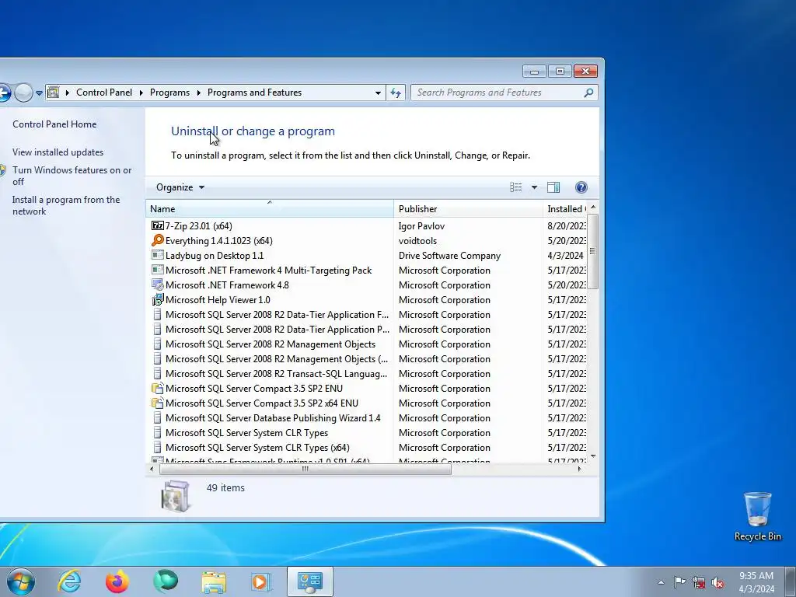This screenshot has width=796, height=597.
Task: Expand the Organize dropdown menu
Action: coord(180,187)
